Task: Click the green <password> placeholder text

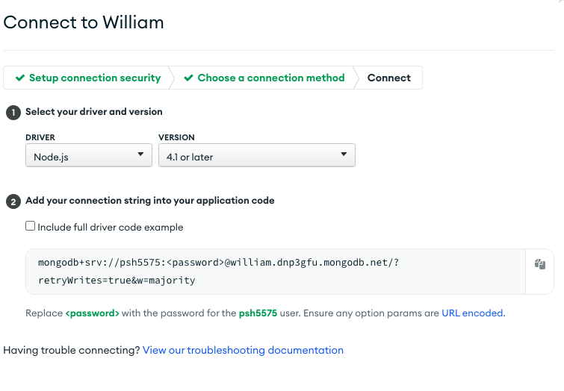Action: click(x=92, y=313)
